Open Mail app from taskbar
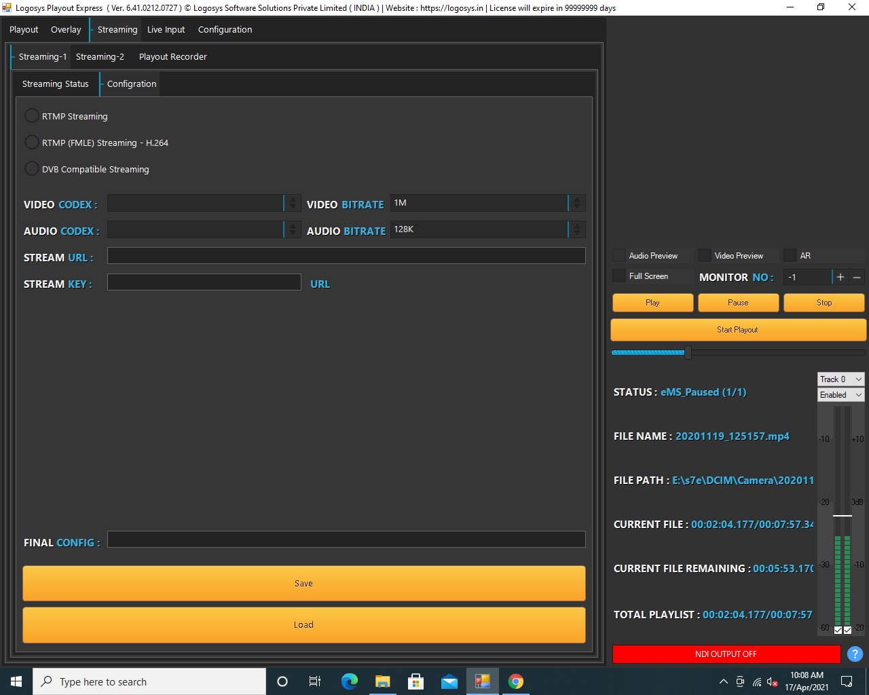The image size is (869, 695). [449, 681]
